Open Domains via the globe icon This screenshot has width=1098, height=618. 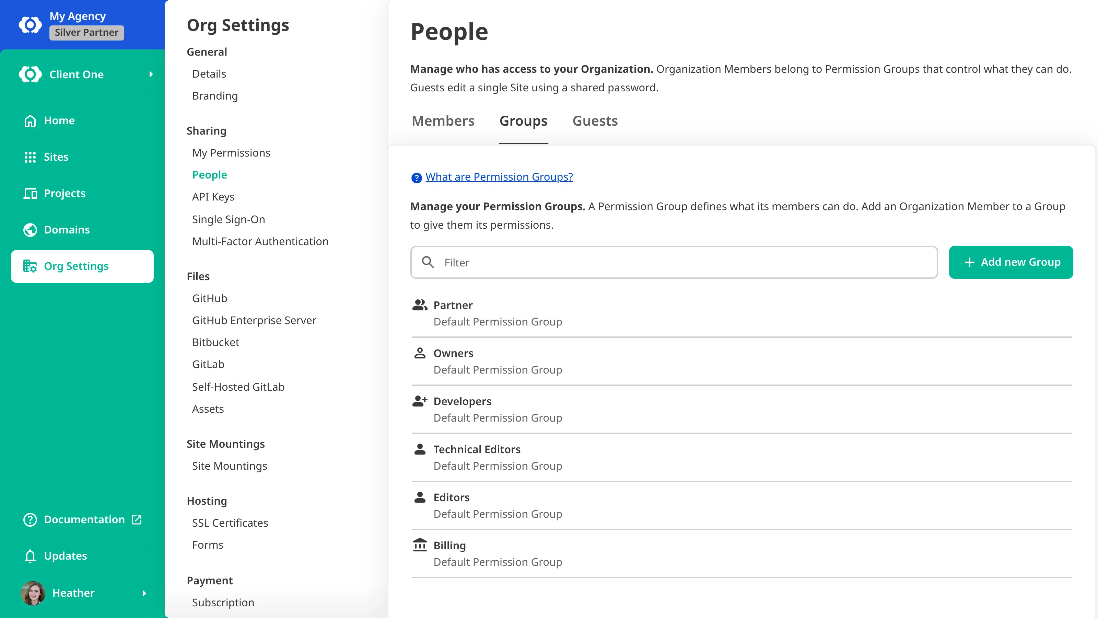click(x=30, y=230)
